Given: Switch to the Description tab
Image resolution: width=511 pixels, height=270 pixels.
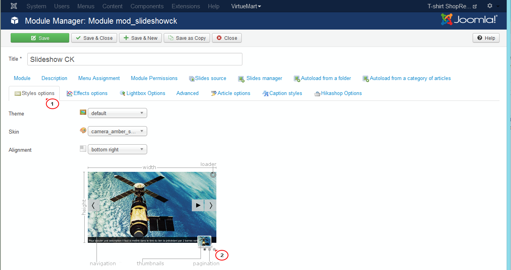Looking at the screenshot, I should coord(54,78).
